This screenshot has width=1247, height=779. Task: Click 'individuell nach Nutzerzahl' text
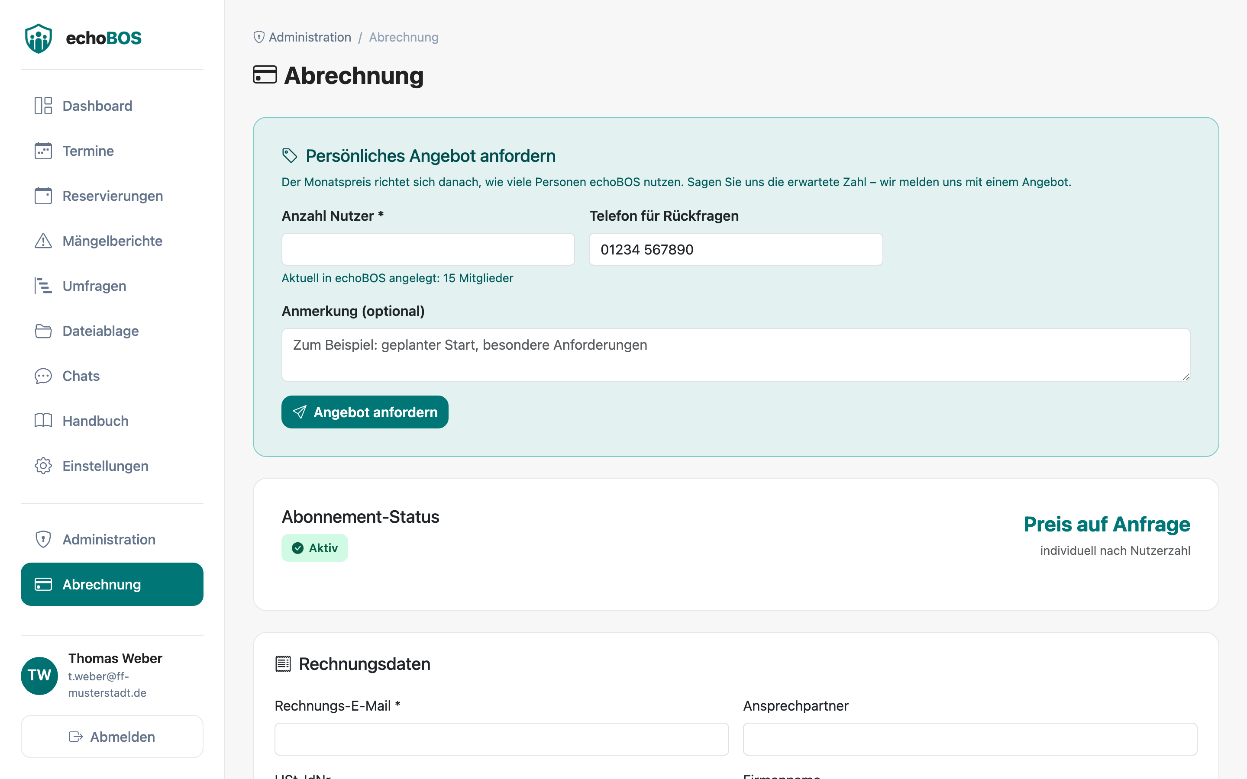tap(1115, 551)
